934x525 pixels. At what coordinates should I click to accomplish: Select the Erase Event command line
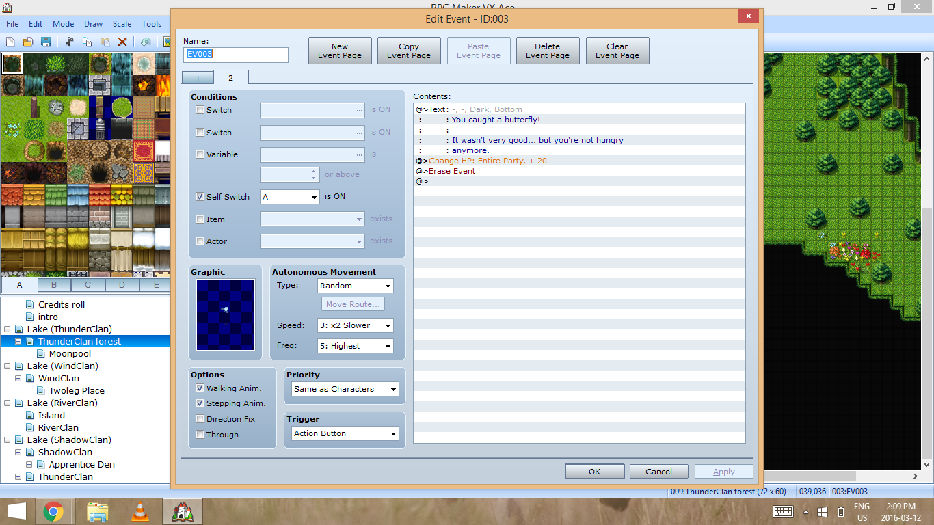pyautogui.click(x=579, y=171)
